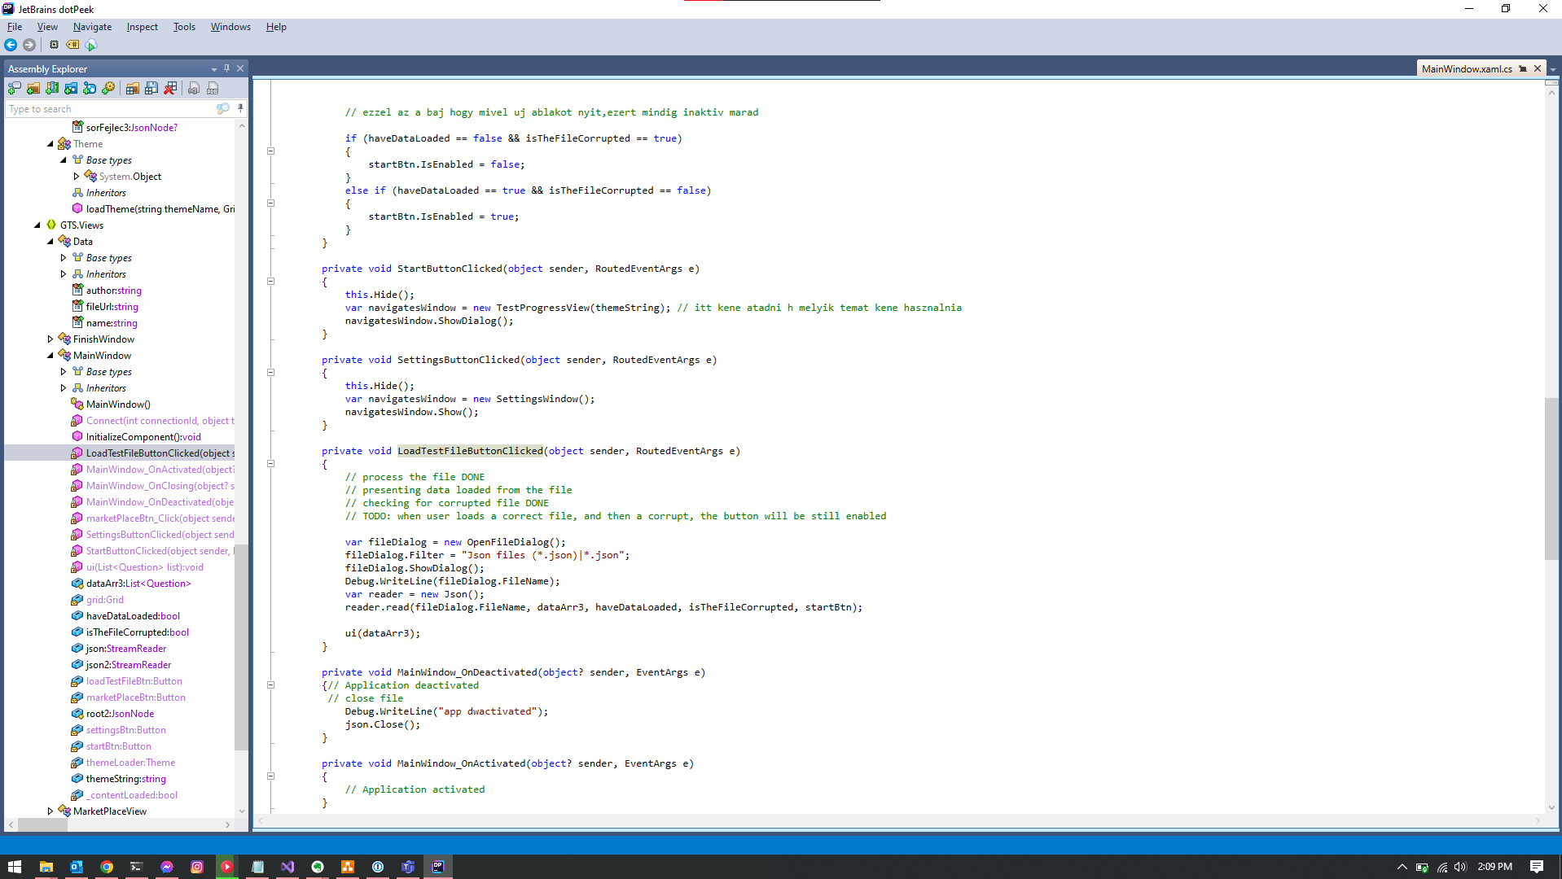This screenshot has width=1562, height=879.
Task: Collapse the GTS.Views namespace
Action: click(37, 225)
